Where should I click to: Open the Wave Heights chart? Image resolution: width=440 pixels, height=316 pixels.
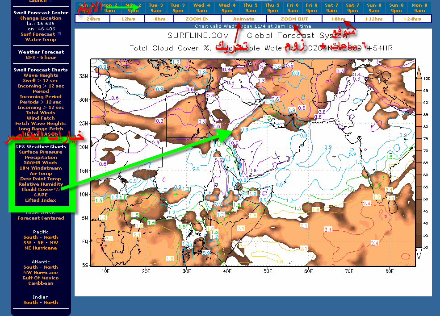tap(41, 75)
